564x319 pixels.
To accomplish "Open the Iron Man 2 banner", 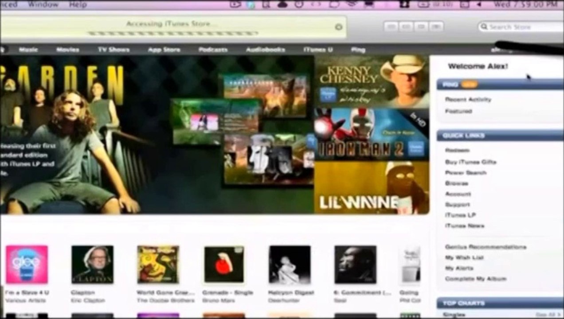I will [x=372, y=134].
